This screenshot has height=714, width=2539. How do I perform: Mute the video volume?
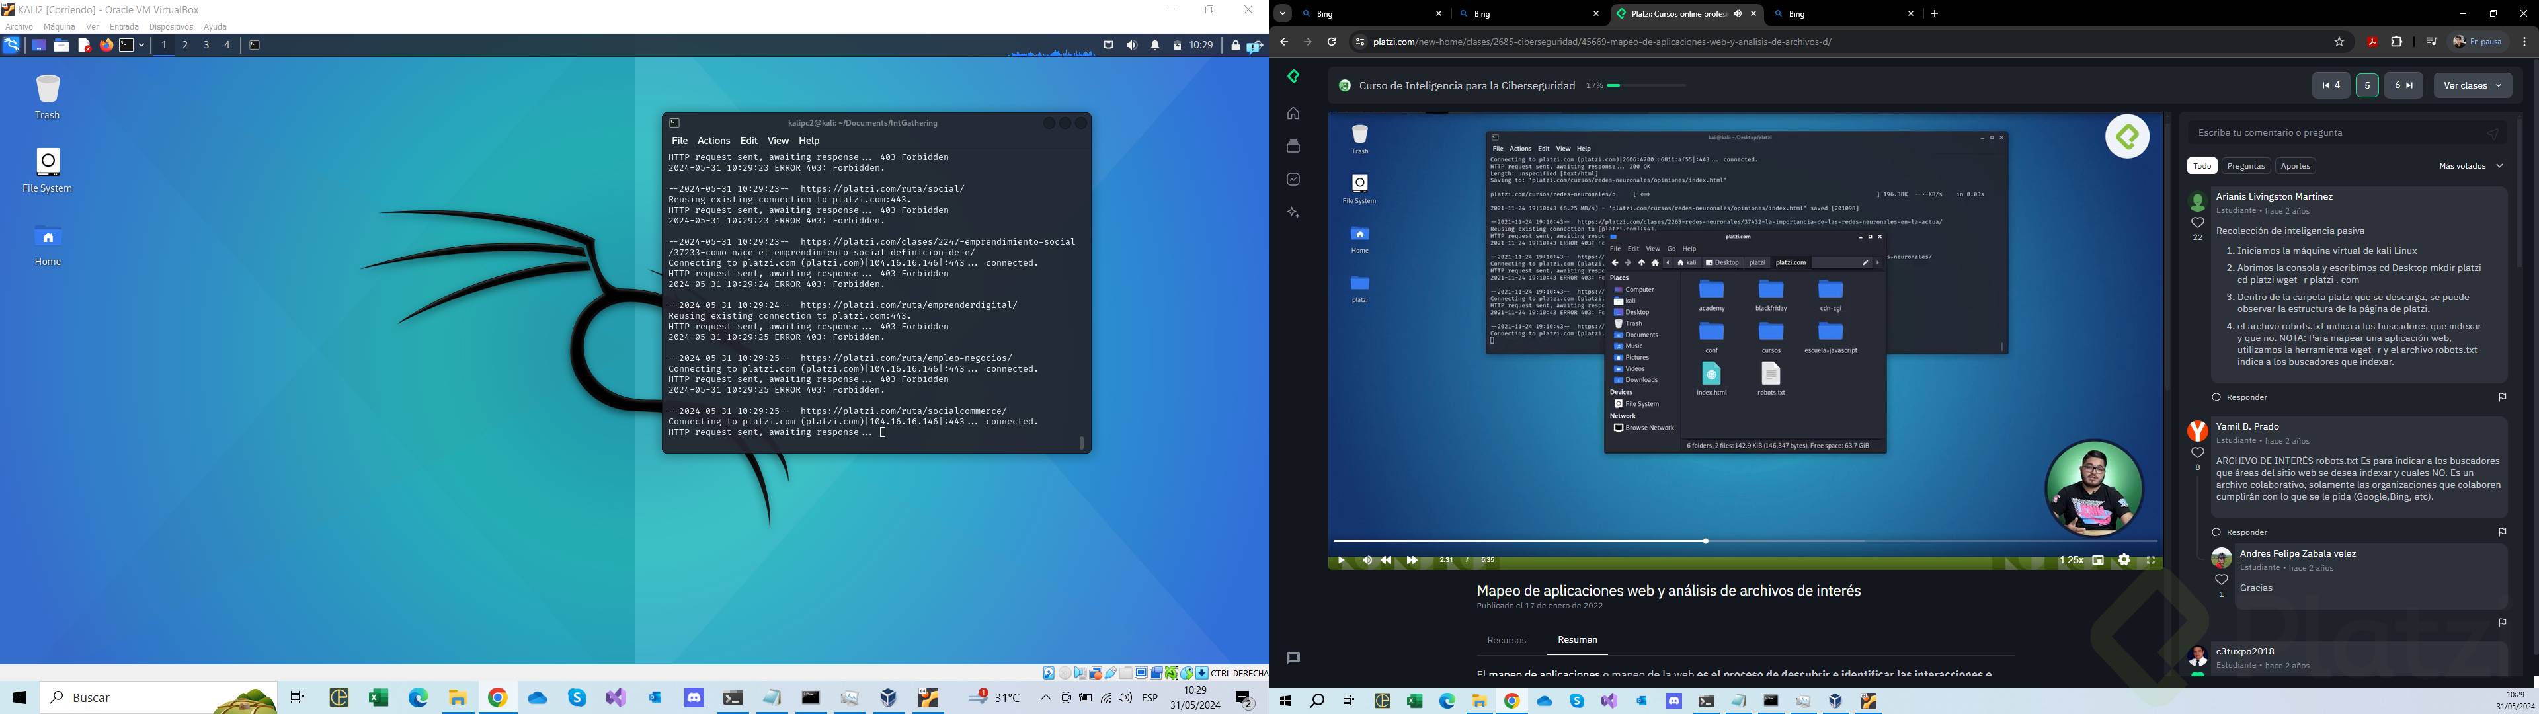(1366, 560)
